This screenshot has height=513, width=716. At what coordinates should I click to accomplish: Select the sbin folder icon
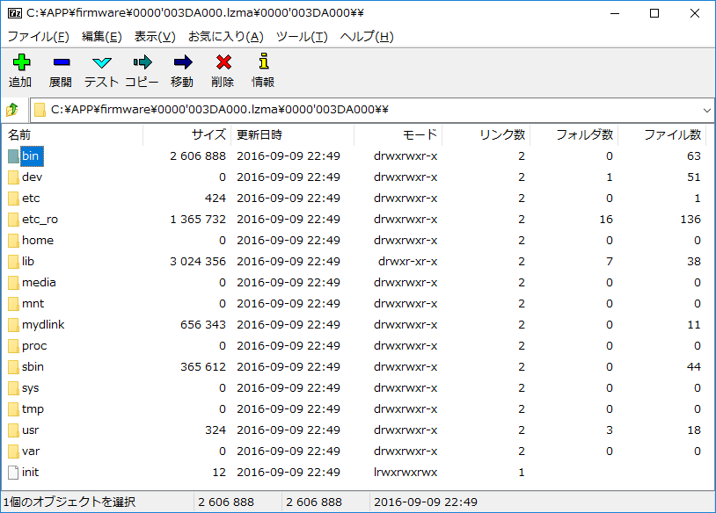click(x=13, y=367)
